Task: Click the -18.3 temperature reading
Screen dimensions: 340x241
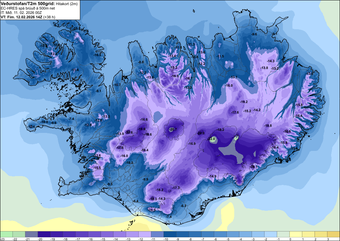Action: 153,199
